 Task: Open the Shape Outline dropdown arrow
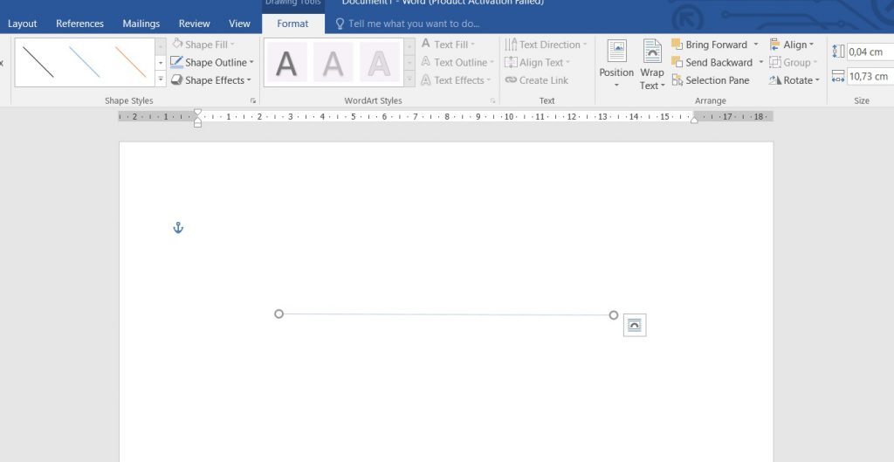point(251,62)
